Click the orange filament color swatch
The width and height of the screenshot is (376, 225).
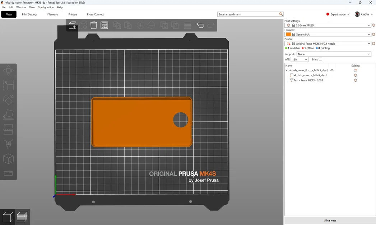(x=288, y=34)
